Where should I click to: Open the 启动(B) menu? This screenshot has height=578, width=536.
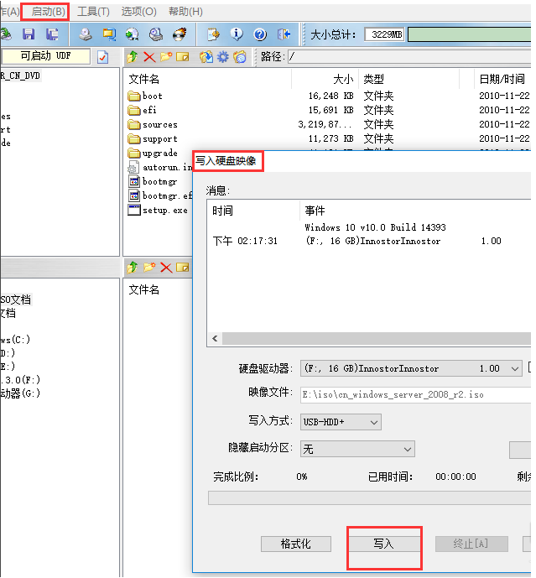pyautogui.click(x=49, y=12)
